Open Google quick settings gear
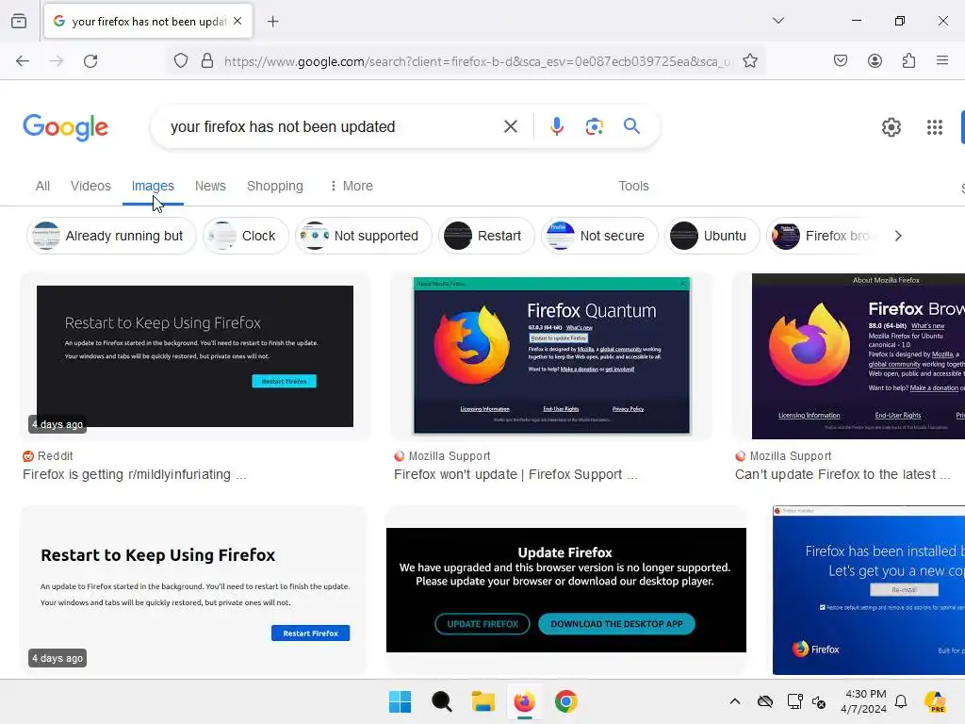 (891, 127)
